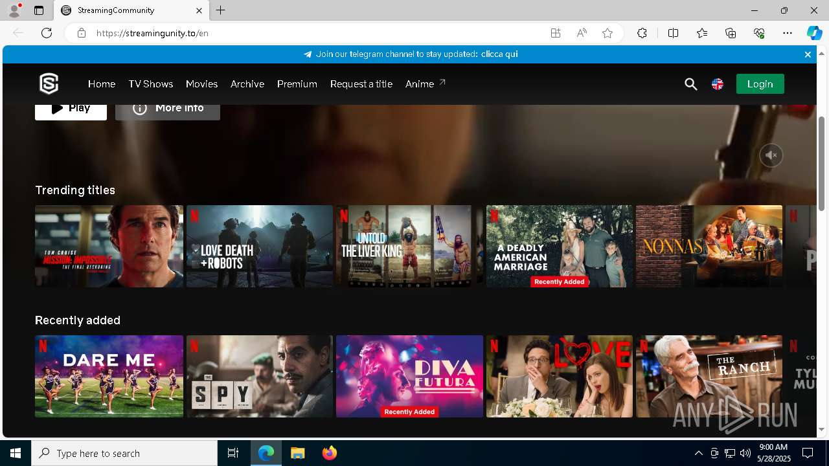Open the Anime external link
829x466 pixels.
coord(426,84)
